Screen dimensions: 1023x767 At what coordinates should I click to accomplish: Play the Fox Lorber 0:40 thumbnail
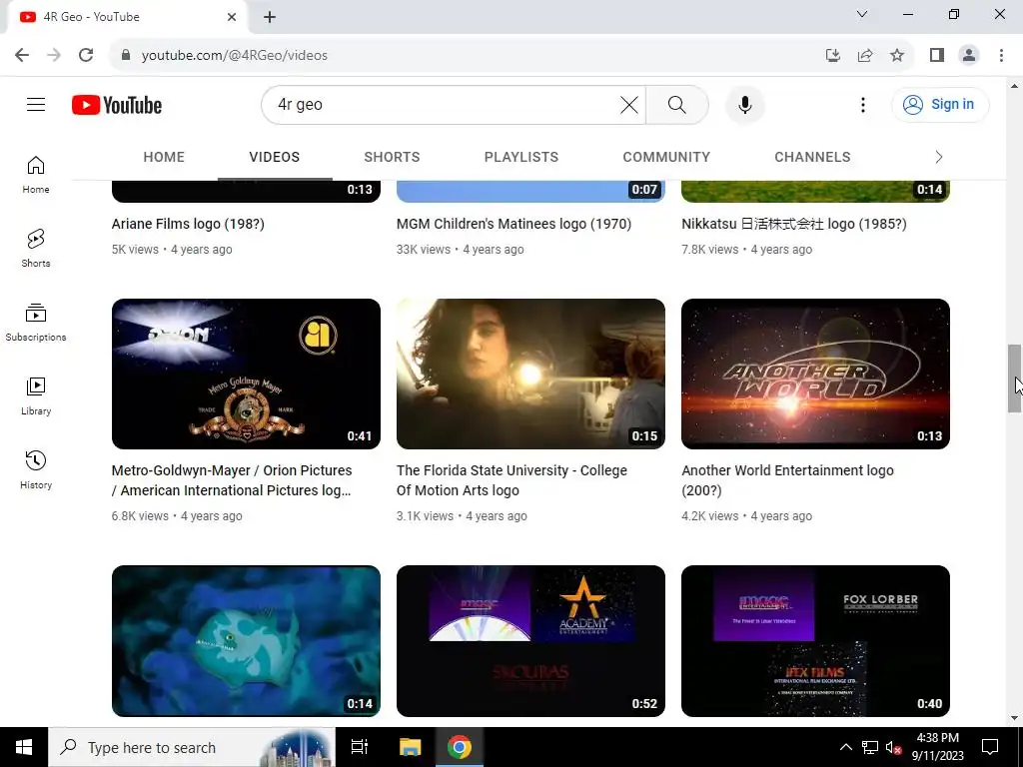(815, 641)
